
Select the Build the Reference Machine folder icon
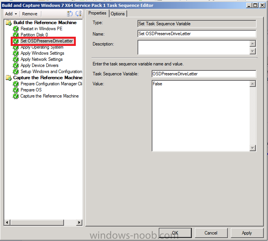pyautogui.click(x=8, y=23)
